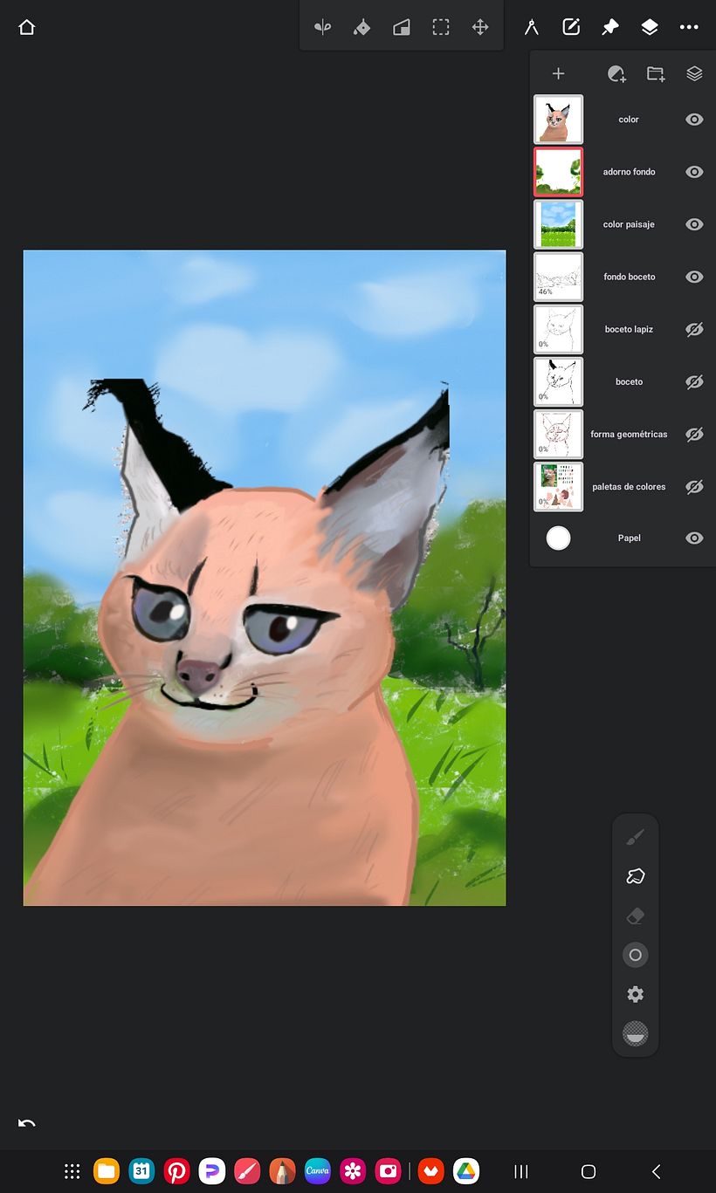Select the 'color paisaje' layer
Image resolution: width=716 pixels, height=1193 pixels.
tap(628, 224)
